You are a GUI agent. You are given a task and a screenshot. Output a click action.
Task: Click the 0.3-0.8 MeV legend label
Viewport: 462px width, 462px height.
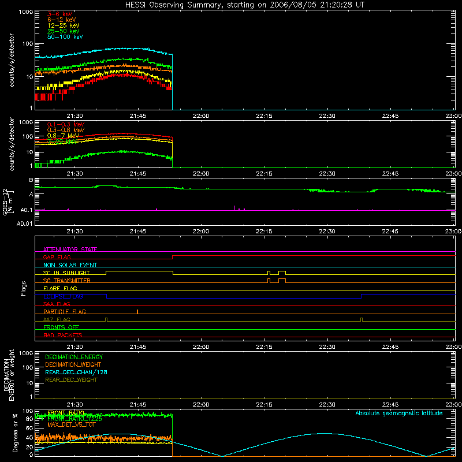tap(66, 130)
